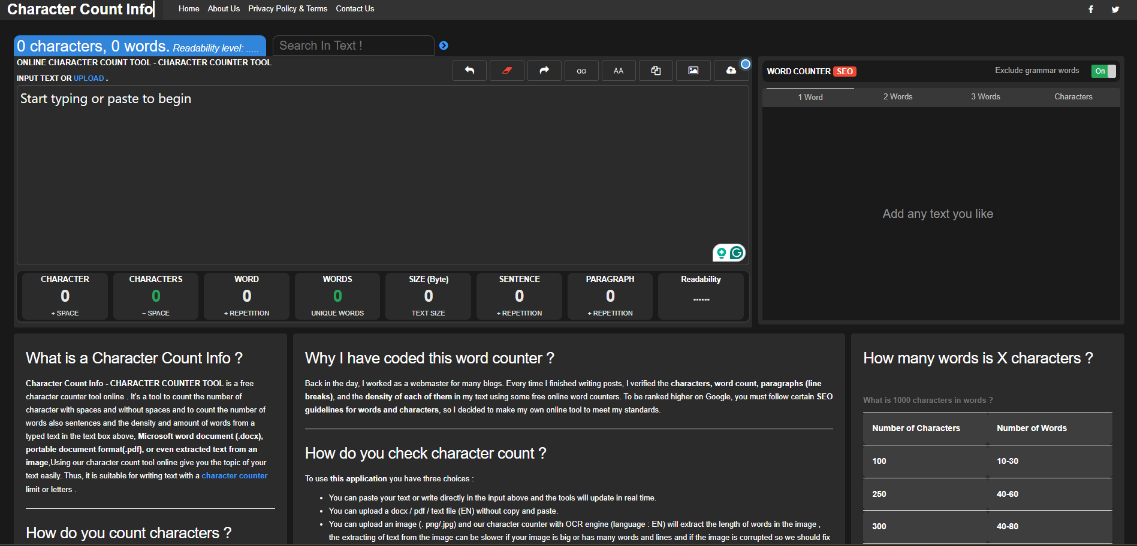The image size is (1137, 546).
Task: Click the blue search arrow icon
Action: point(444,45)
